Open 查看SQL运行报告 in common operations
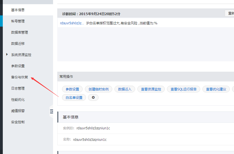 tap(183, 89)
